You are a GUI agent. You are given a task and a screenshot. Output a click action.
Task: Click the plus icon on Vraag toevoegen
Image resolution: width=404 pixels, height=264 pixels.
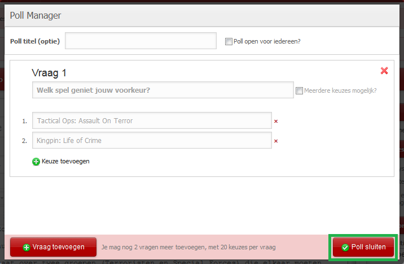[27, 247]
